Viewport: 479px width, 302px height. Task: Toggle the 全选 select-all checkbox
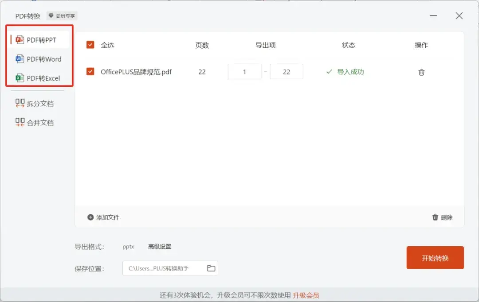[x=90, y=45]
